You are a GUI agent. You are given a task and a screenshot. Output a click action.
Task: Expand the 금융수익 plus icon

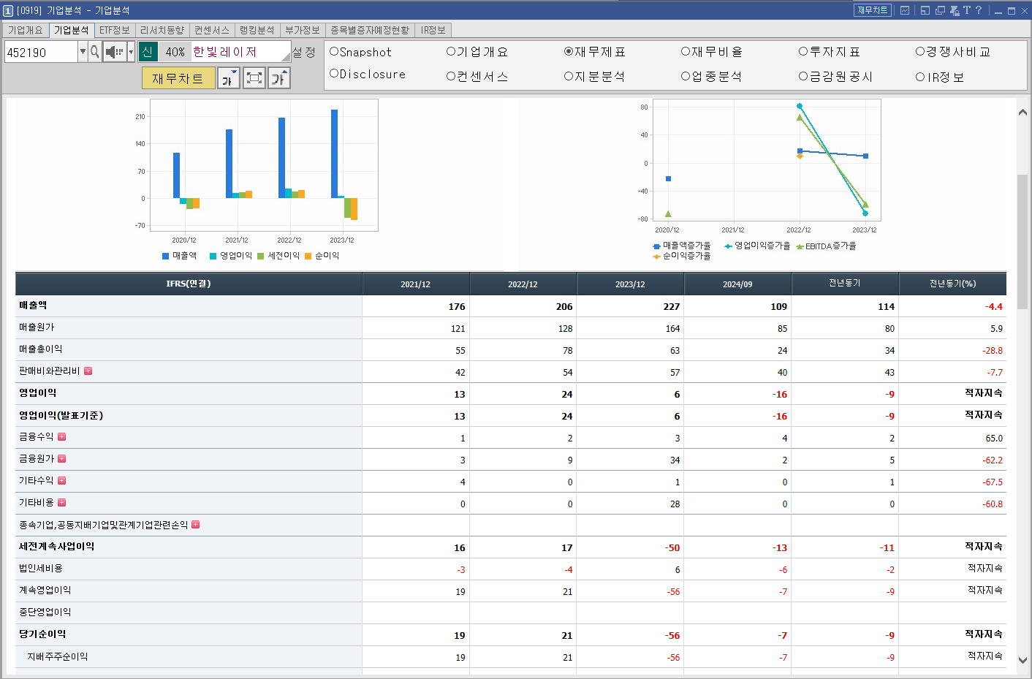(x=62, y=437)
